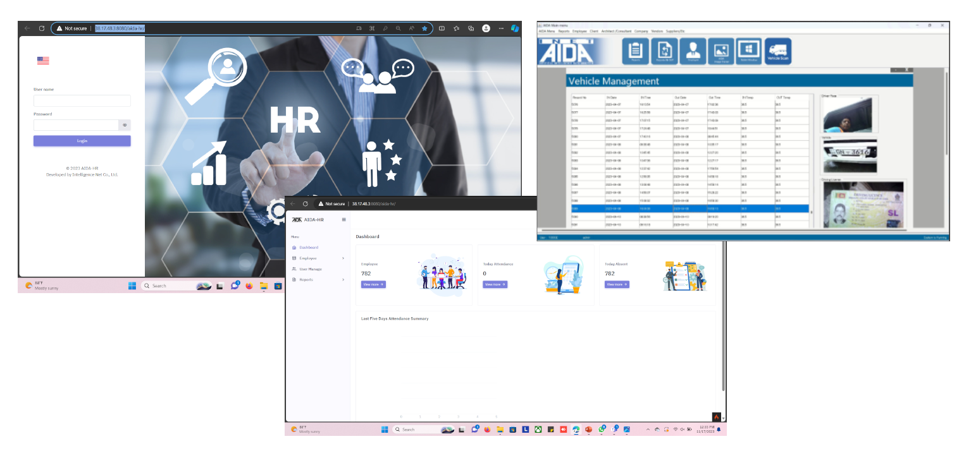The width and height of the screenshot is (971, 458).
Task: Open the US flag language selector
Action: point(42,60)
